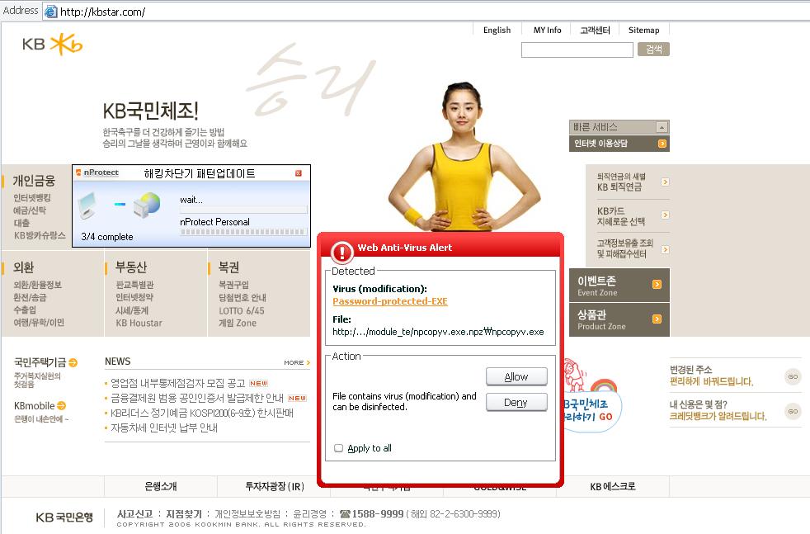Image resolution: width=810 pixels, height=534 pixels.
Task: Click the orange arrow beside KBmobile
Action: point(61,405)
